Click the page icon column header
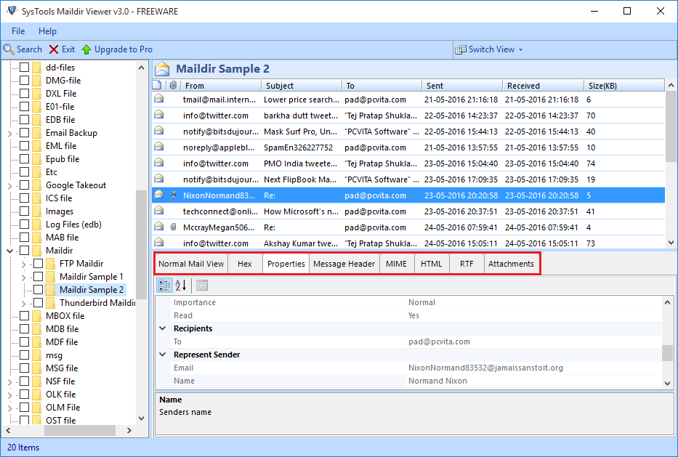Image resolution: width=678 pixels, height=457 pixels. coord(158,85)
